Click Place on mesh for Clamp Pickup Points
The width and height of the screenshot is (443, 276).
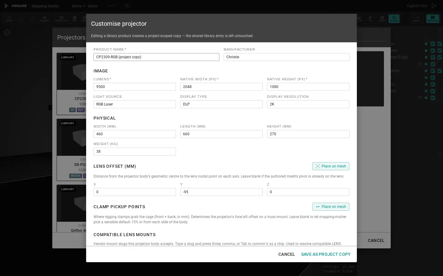pos(331,207)
